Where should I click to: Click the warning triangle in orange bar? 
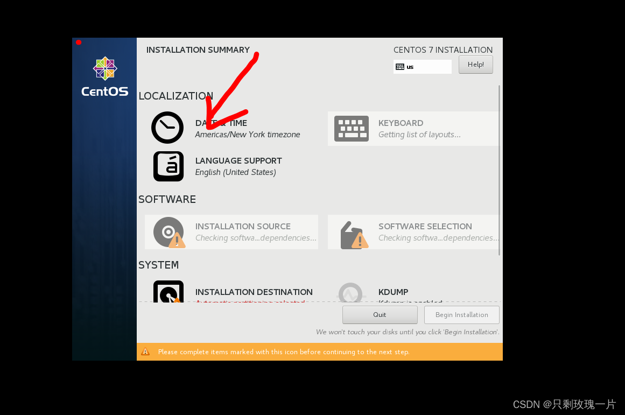click(x=145, y=351)
